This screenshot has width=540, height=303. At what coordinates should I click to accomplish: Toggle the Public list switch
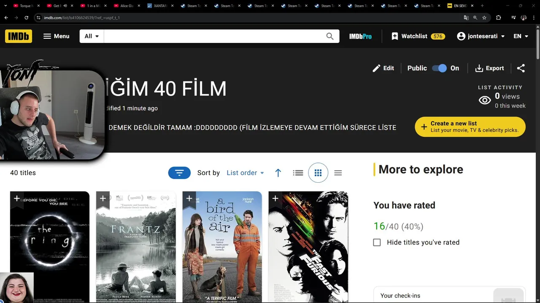(x=439, y=68)
